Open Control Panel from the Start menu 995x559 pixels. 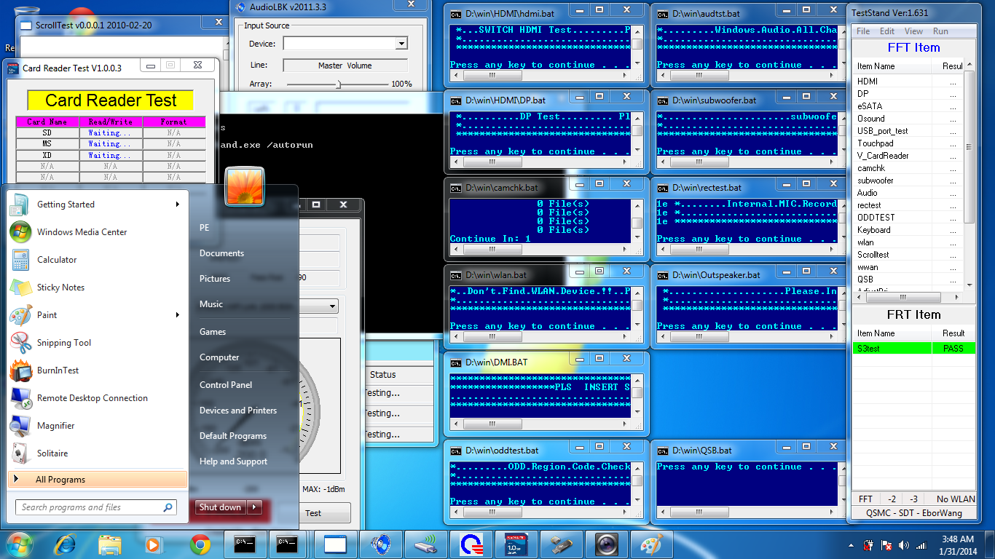click(x=226, y=385)
